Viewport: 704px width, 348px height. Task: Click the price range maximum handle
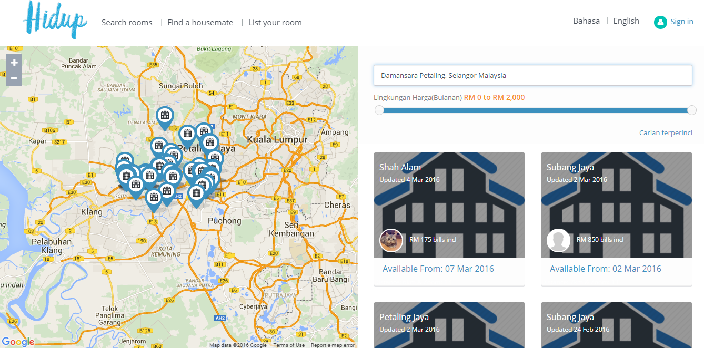(692, 110)
